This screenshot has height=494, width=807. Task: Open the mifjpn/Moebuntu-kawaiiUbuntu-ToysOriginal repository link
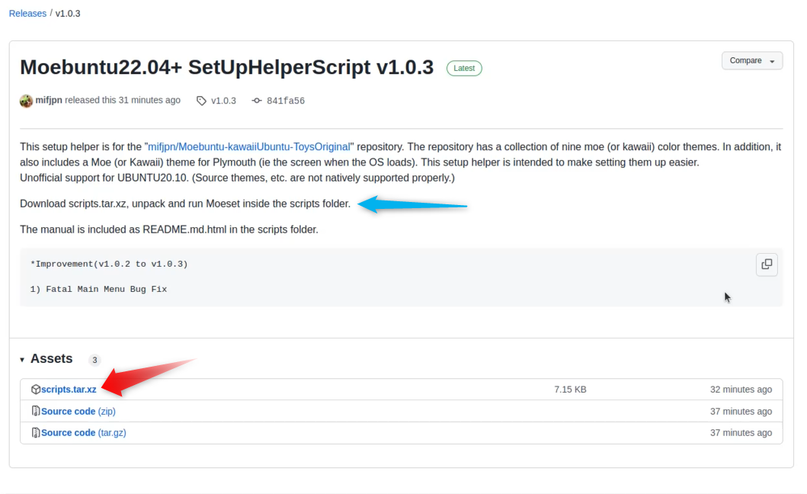click(248, 146)
